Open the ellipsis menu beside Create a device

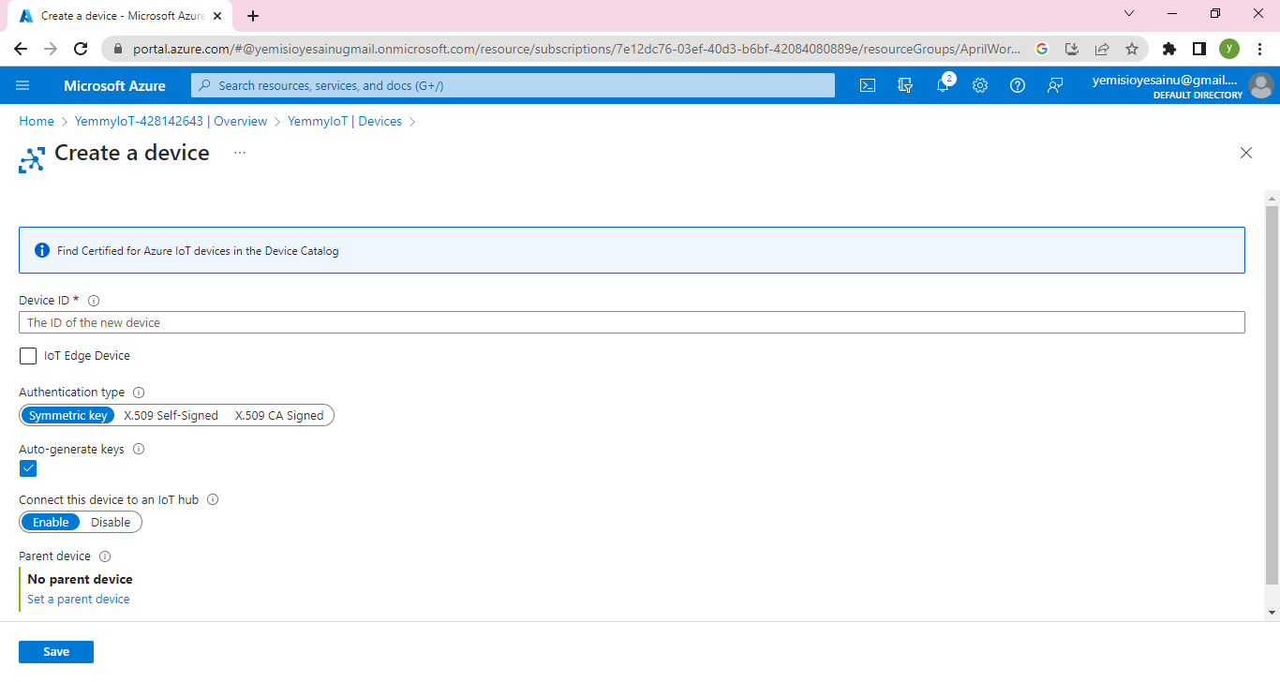[x=240, y=153]
